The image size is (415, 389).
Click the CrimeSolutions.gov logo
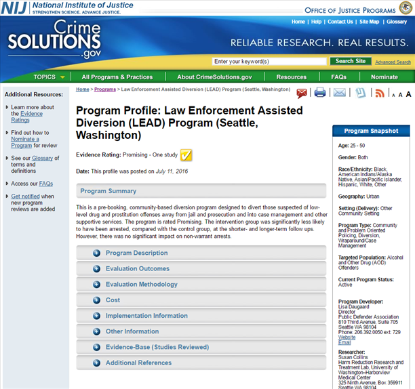[x=54, y=39]
